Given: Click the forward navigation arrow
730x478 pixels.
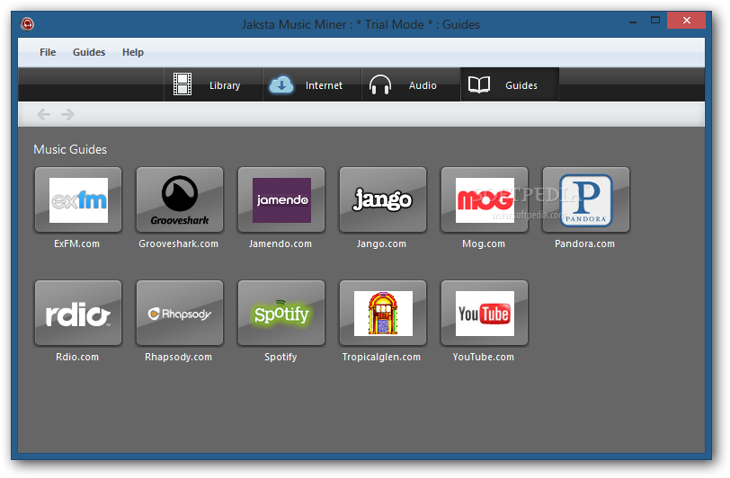Looking at the screenshot, I should 68,114.
